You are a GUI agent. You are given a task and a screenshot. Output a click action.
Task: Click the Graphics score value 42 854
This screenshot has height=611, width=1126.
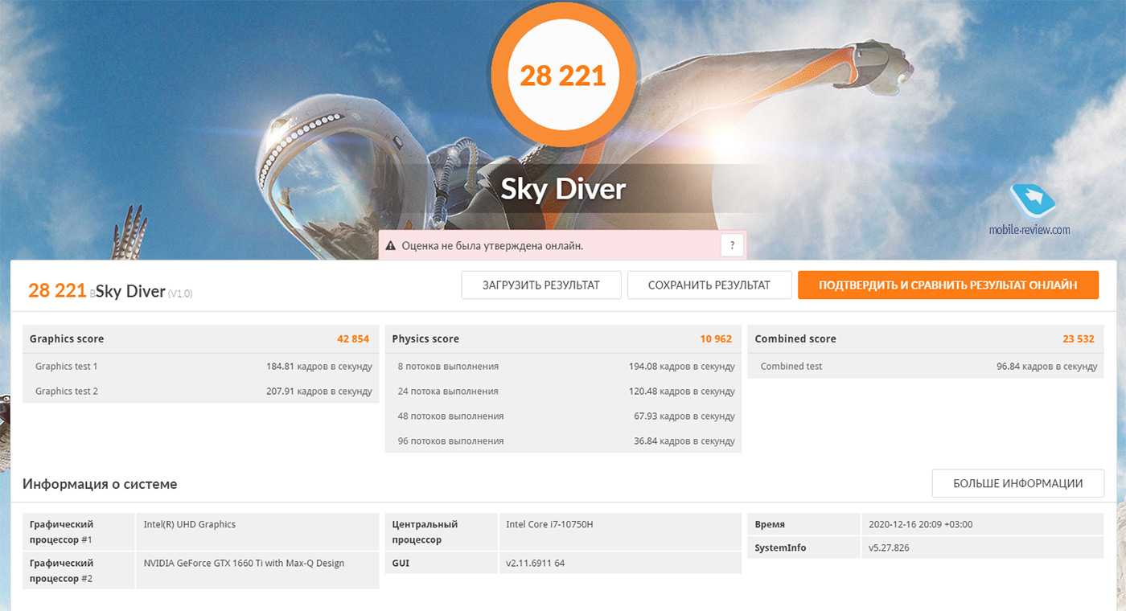(x=353, y=338)
